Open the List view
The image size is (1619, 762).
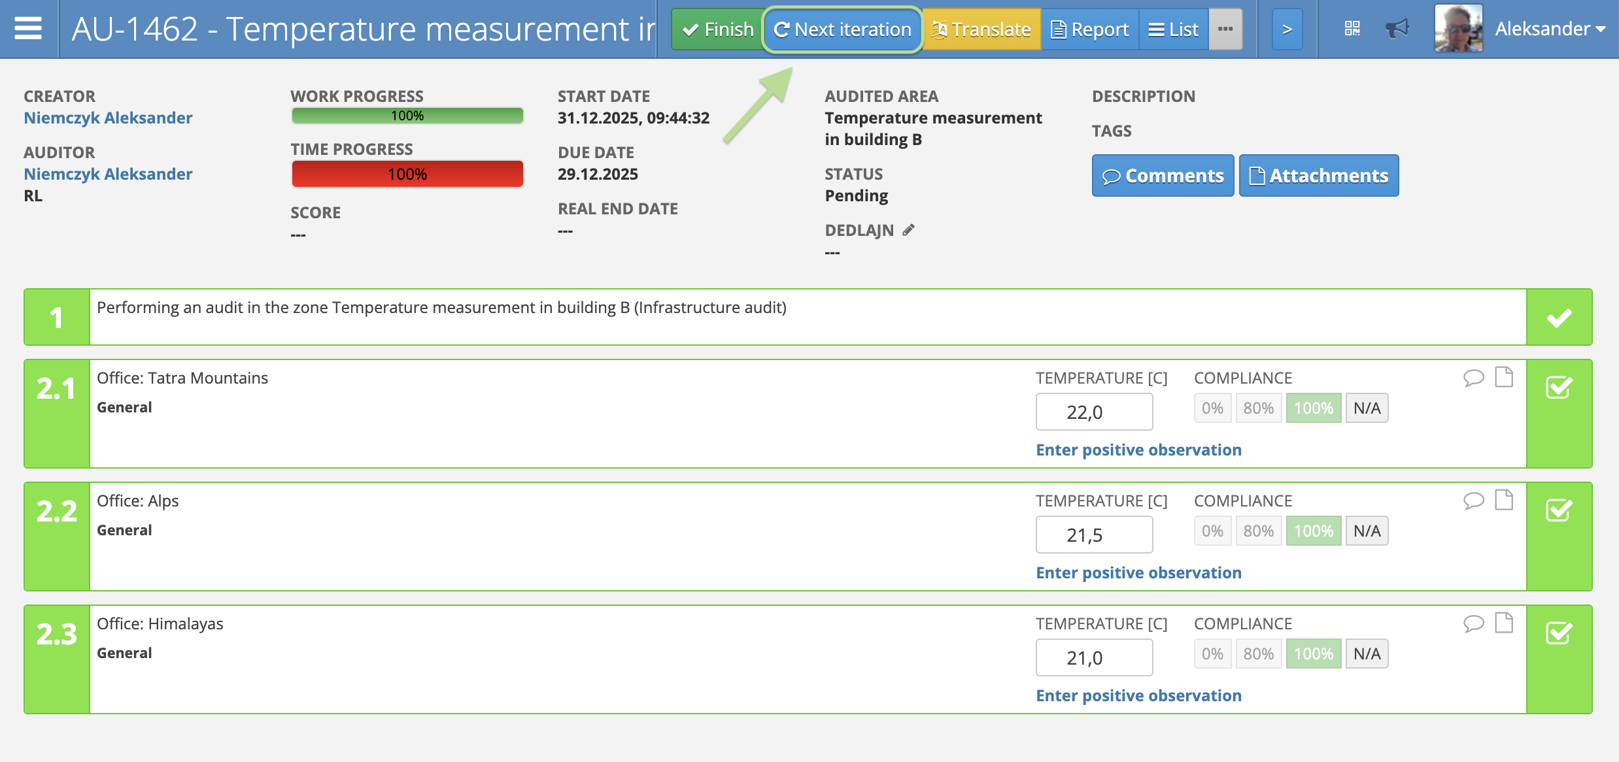[1174, 29]
